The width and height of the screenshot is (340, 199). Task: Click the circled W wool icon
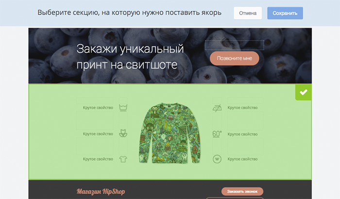click(x=217, y=159)
